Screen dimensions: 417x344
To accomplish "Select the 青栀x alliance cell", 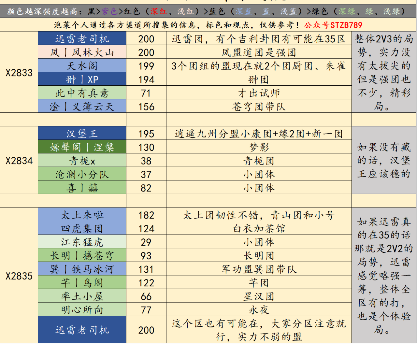I will [x=82, y=161].
